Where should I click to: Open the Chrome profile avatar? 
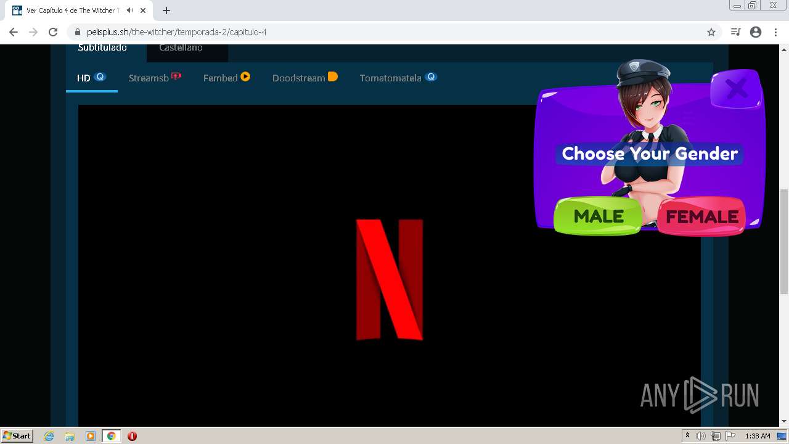756,32
